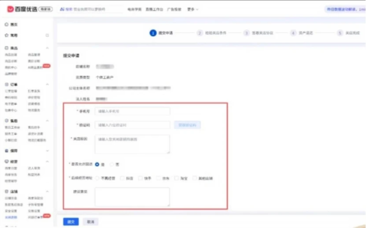The height and width of the screenshot is (228, 366).
Task: Click step 2 circle 校验关店条件
Action: pos(199,33)
